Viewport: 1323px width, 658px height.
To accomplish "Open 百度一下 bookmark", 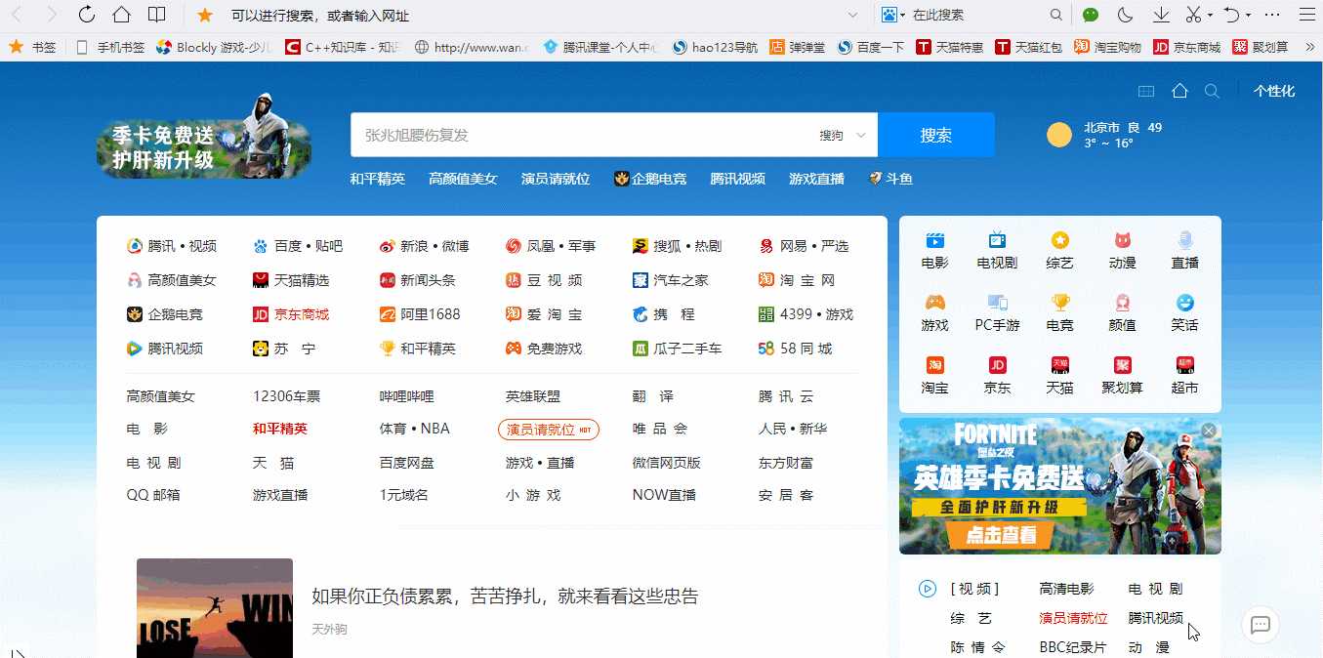I will pyautogui.click(x=871, y=46).
